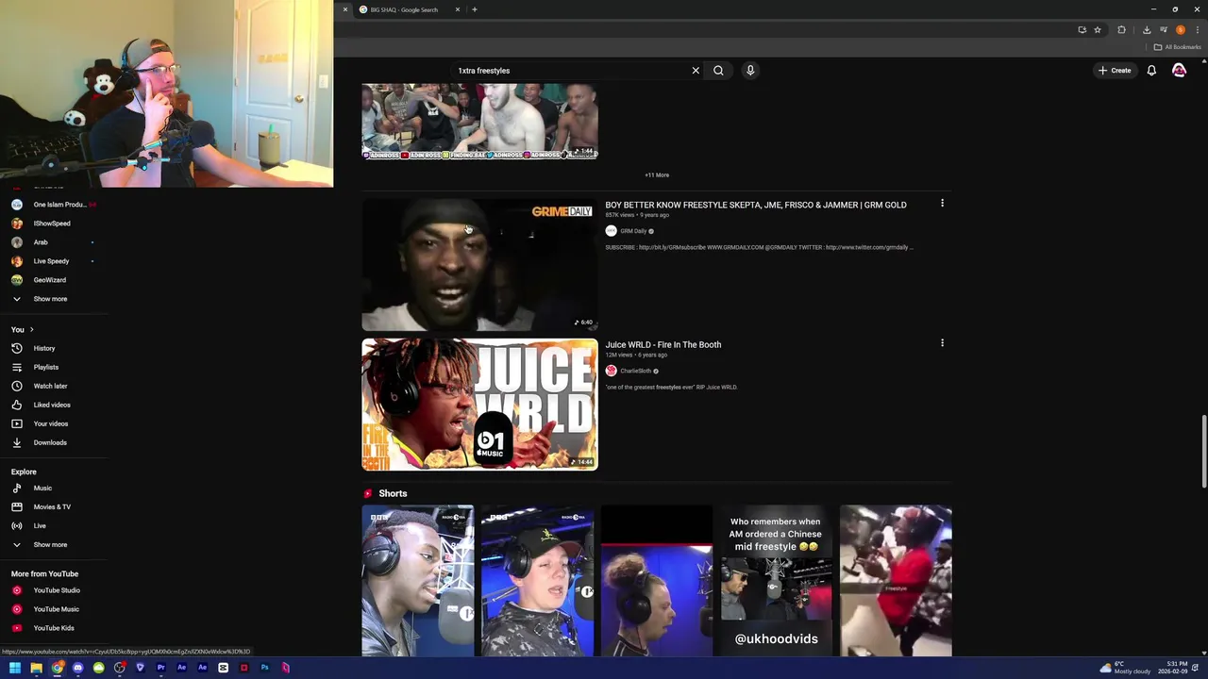Open Discord from the taskbar

[x=77, y=668]
